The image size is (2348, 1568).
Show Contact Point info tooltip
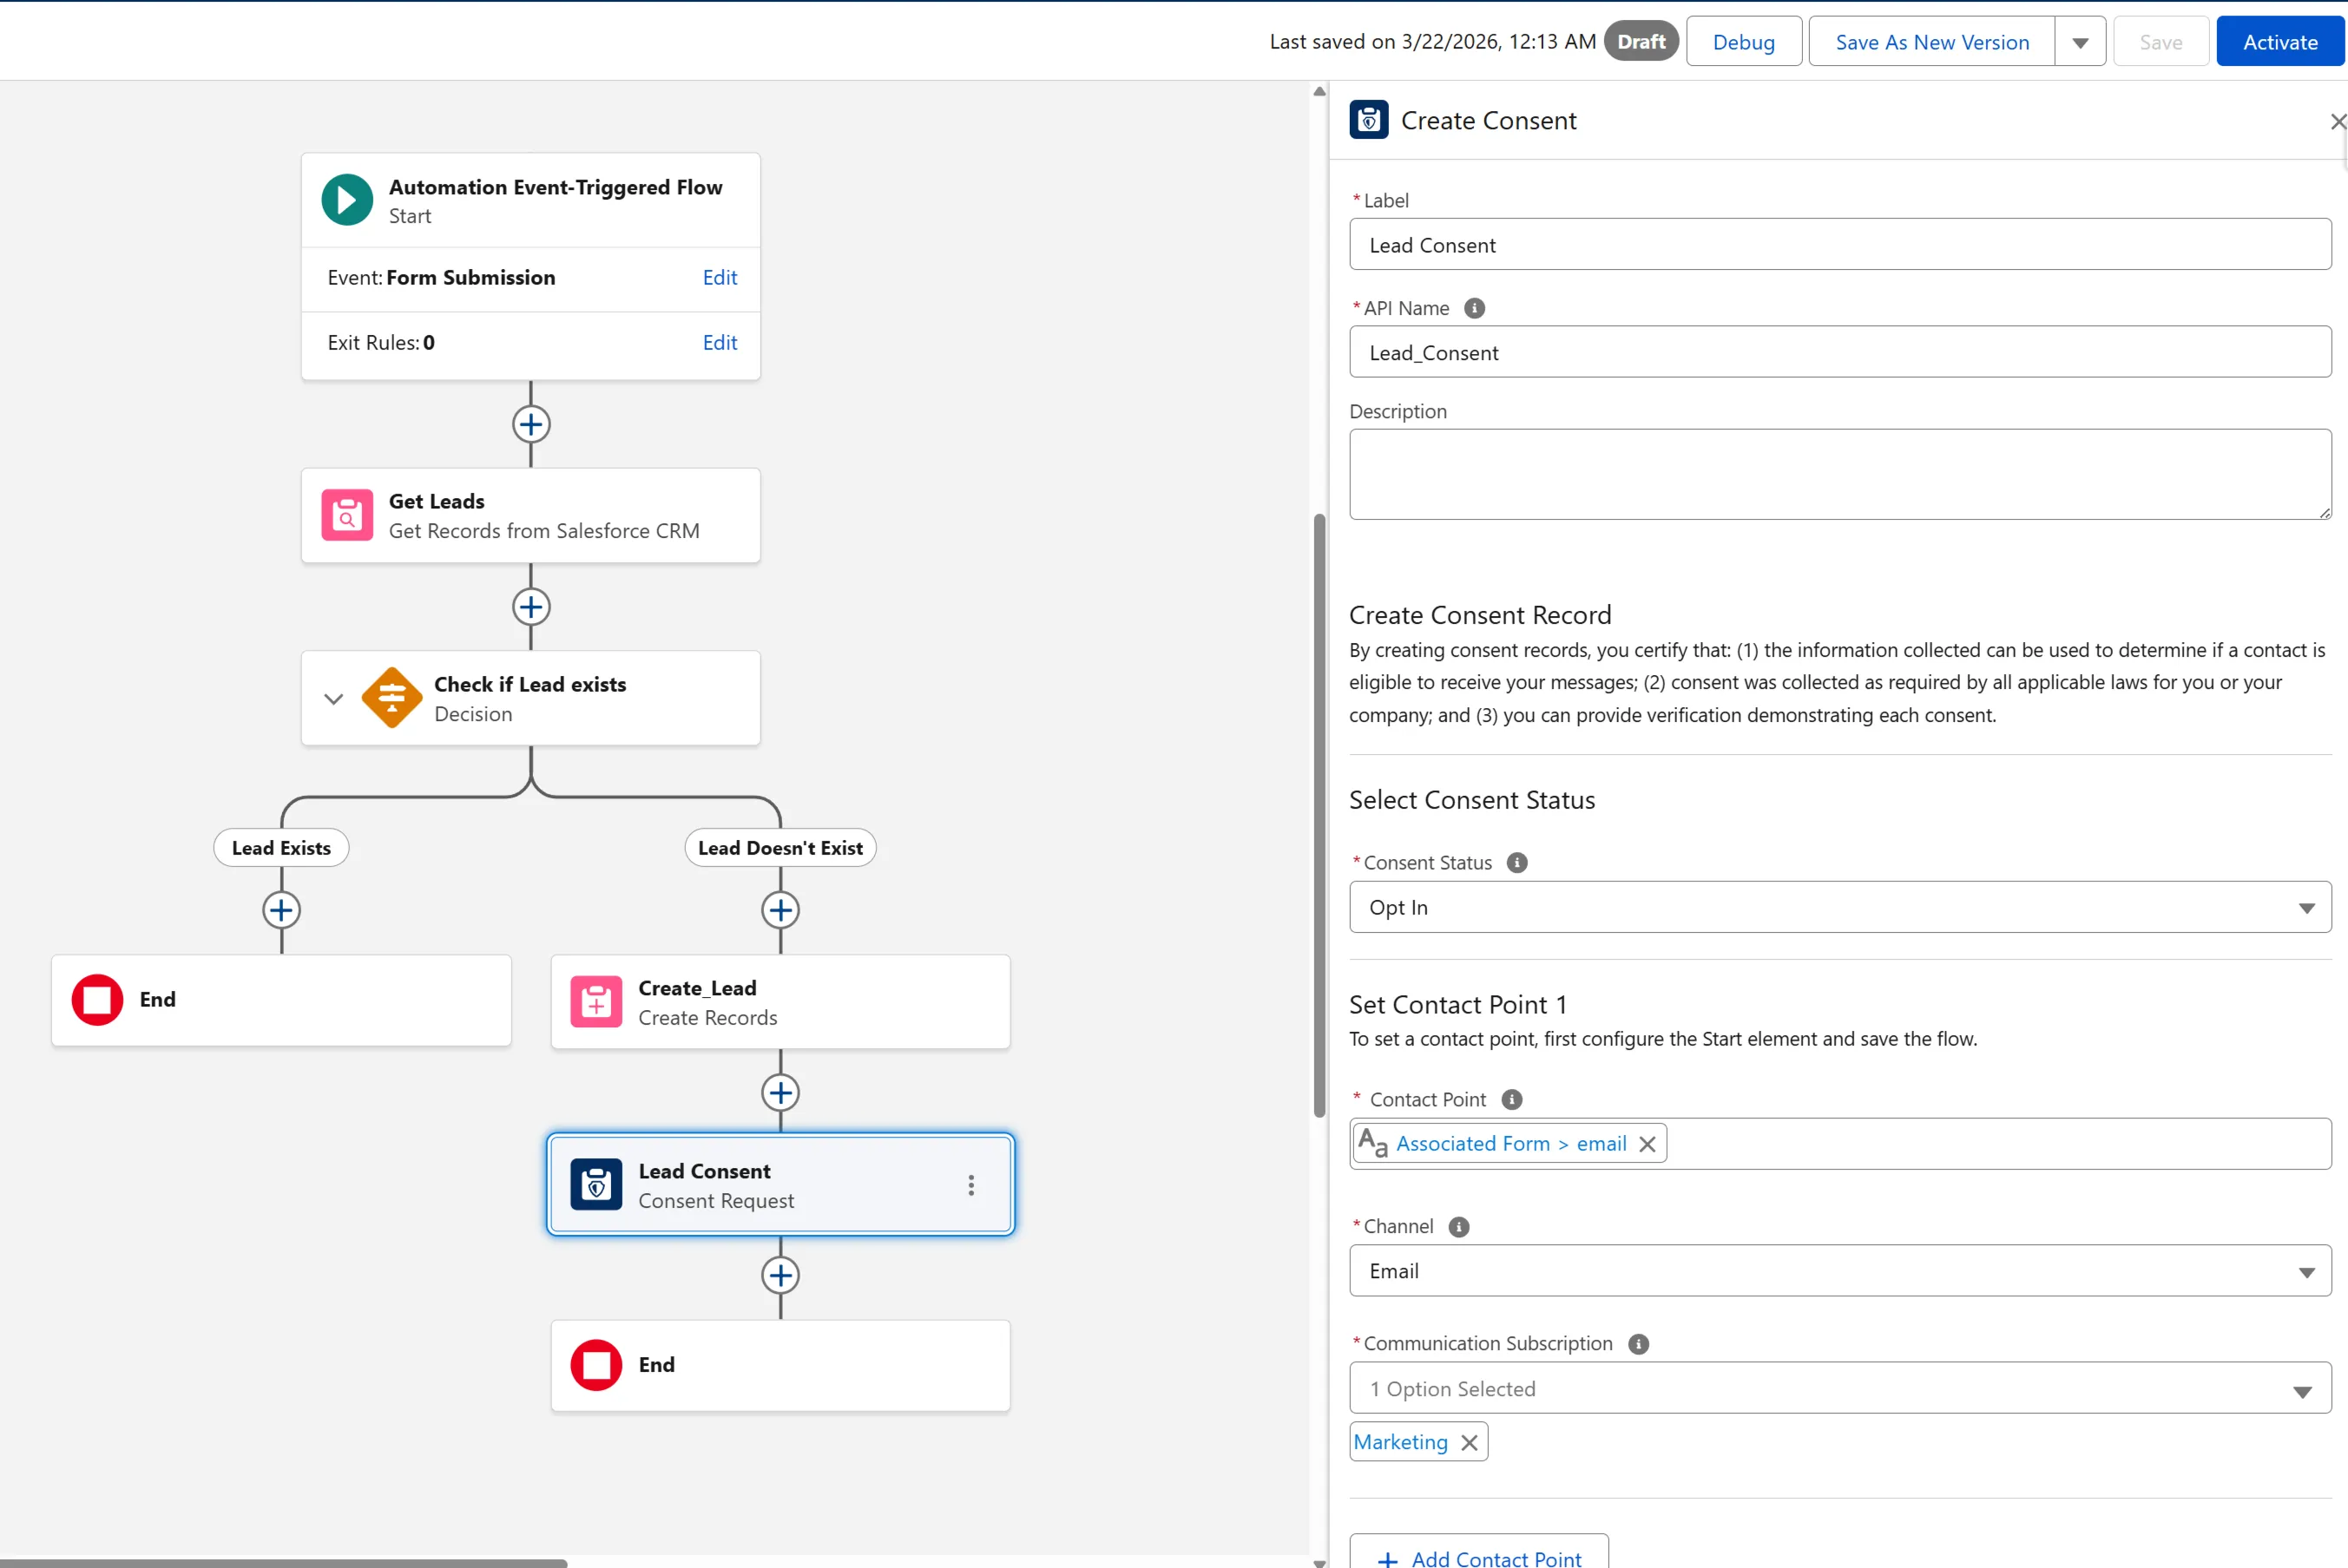1511,1099
